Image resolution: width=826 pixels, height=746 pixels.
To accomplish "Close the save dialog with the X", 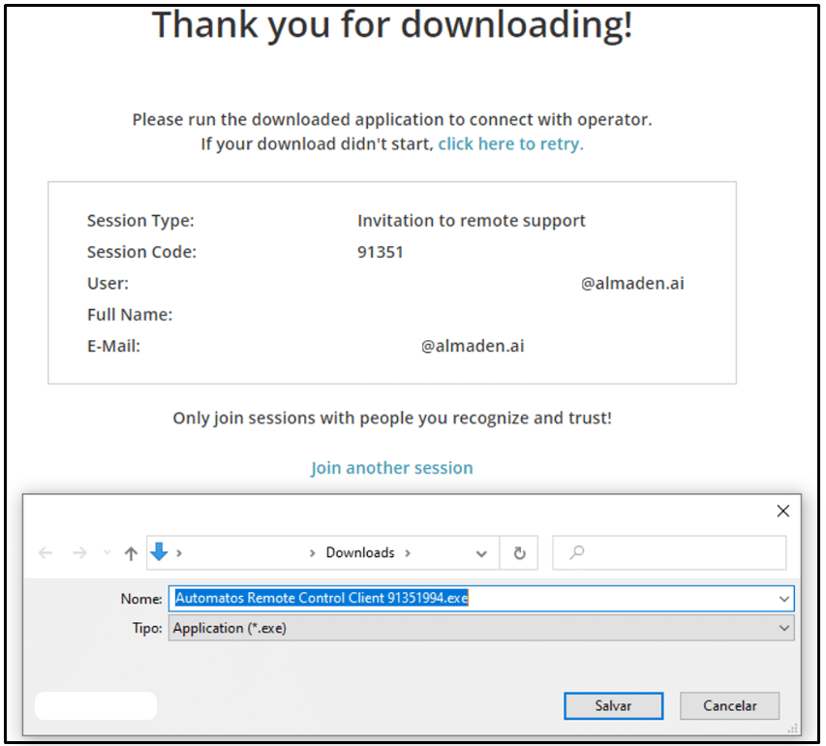I will tap(782, 511).
